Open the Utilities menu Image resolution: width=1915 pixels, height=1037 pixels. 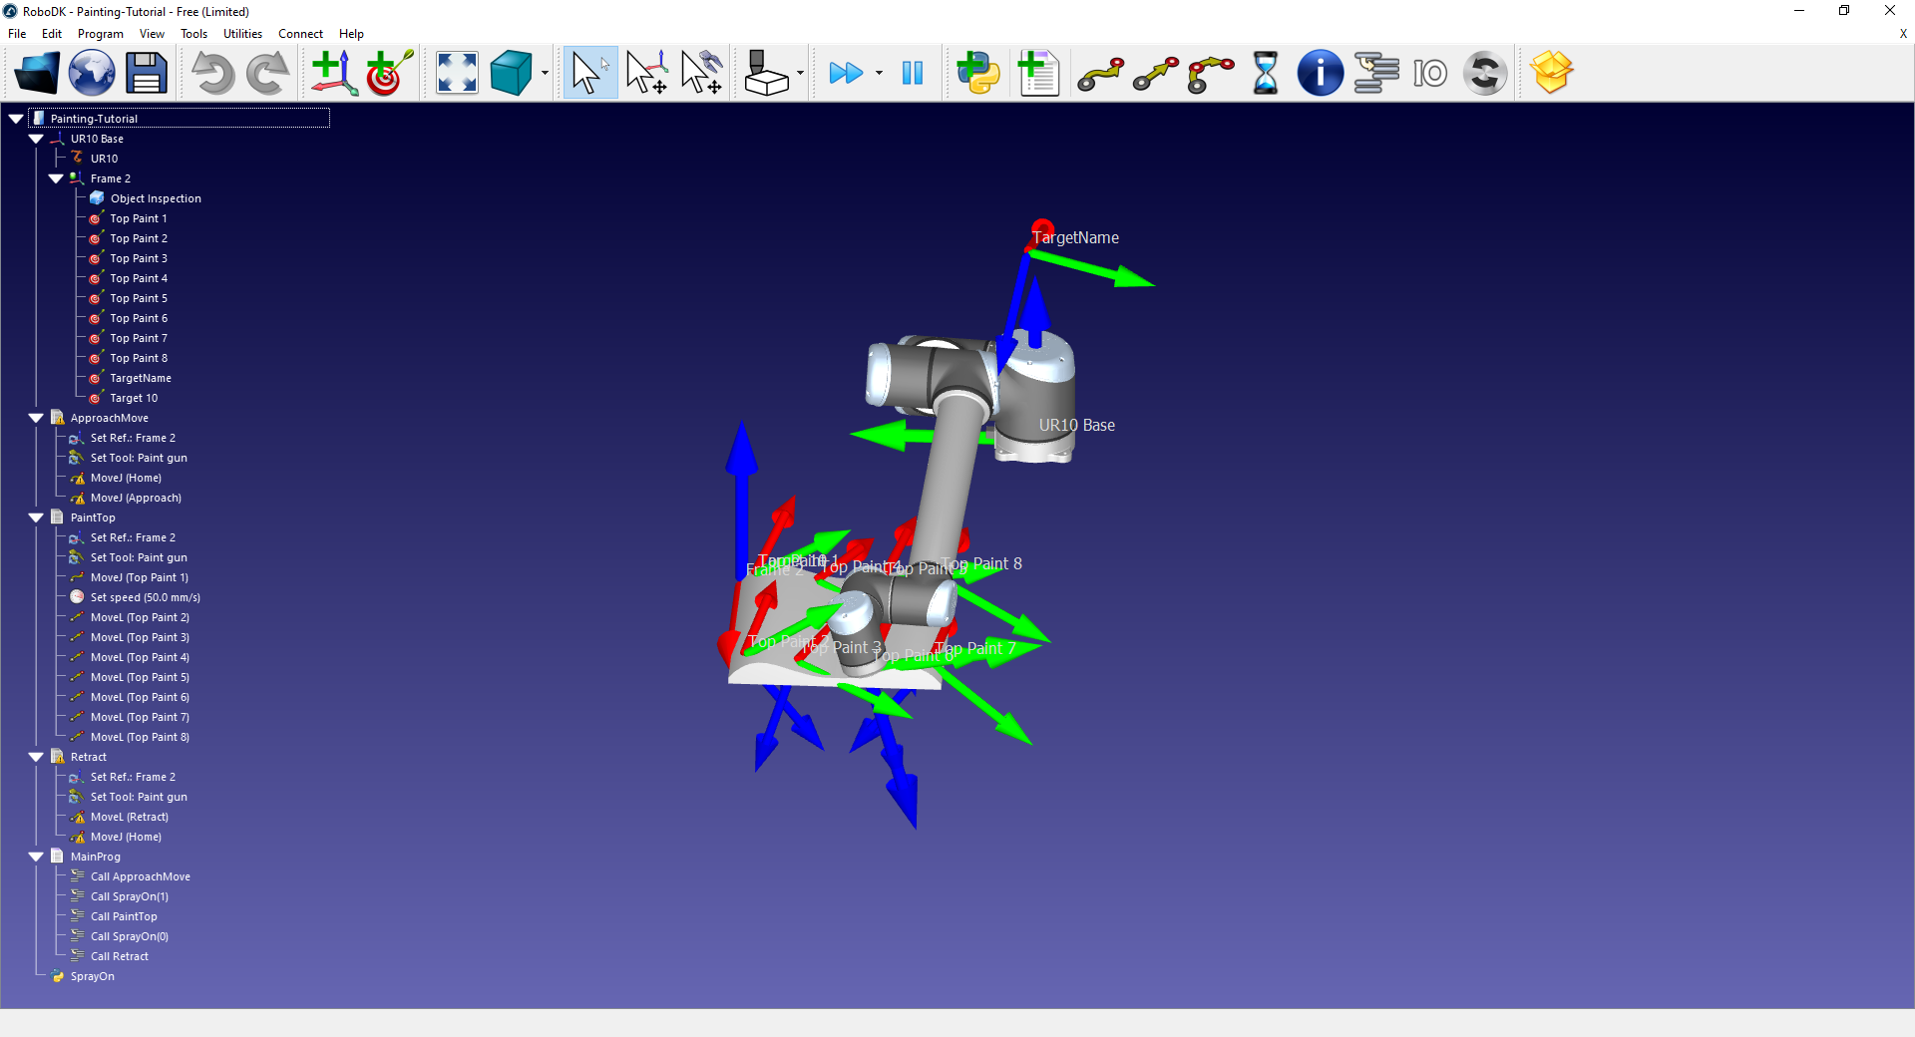point(242,34)
